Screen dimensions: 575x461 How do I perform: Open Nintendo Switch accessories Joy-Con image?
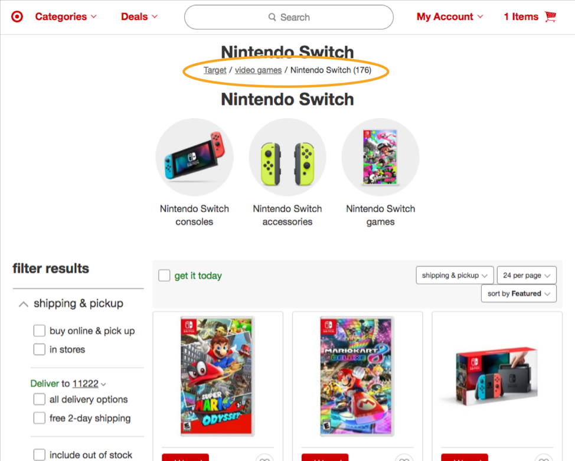[287, 156]
